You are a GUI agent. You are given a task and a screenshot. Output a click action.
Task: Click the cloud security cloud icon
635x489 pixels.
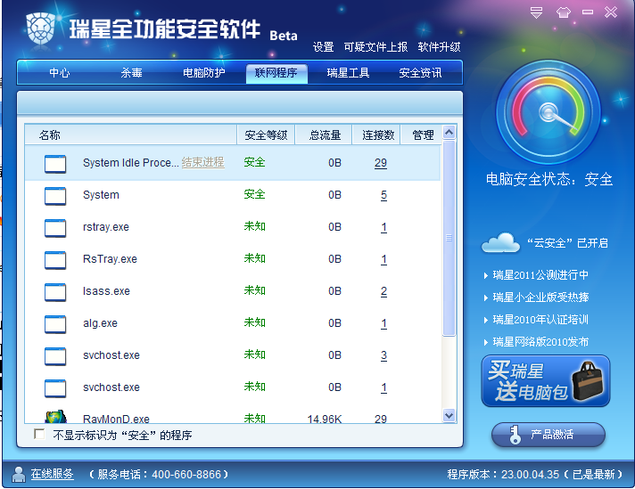(x=501, y=242)
